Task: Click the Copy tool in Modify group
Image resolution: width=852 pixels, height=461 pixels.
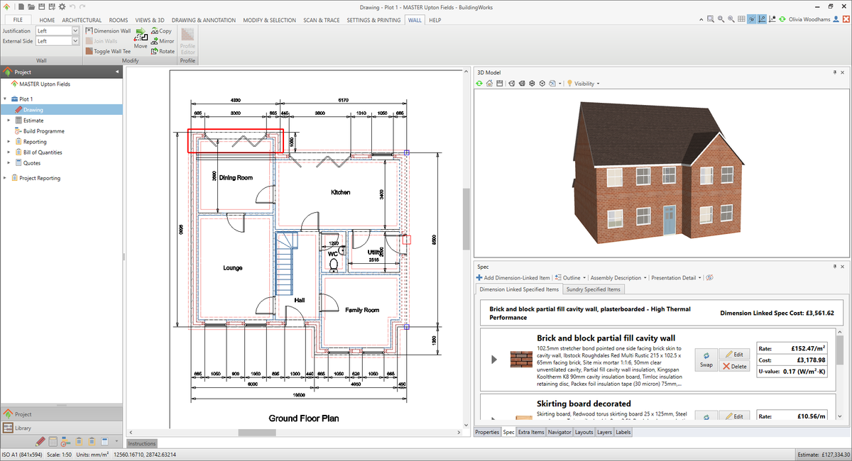Action: (x=161, y=31)
